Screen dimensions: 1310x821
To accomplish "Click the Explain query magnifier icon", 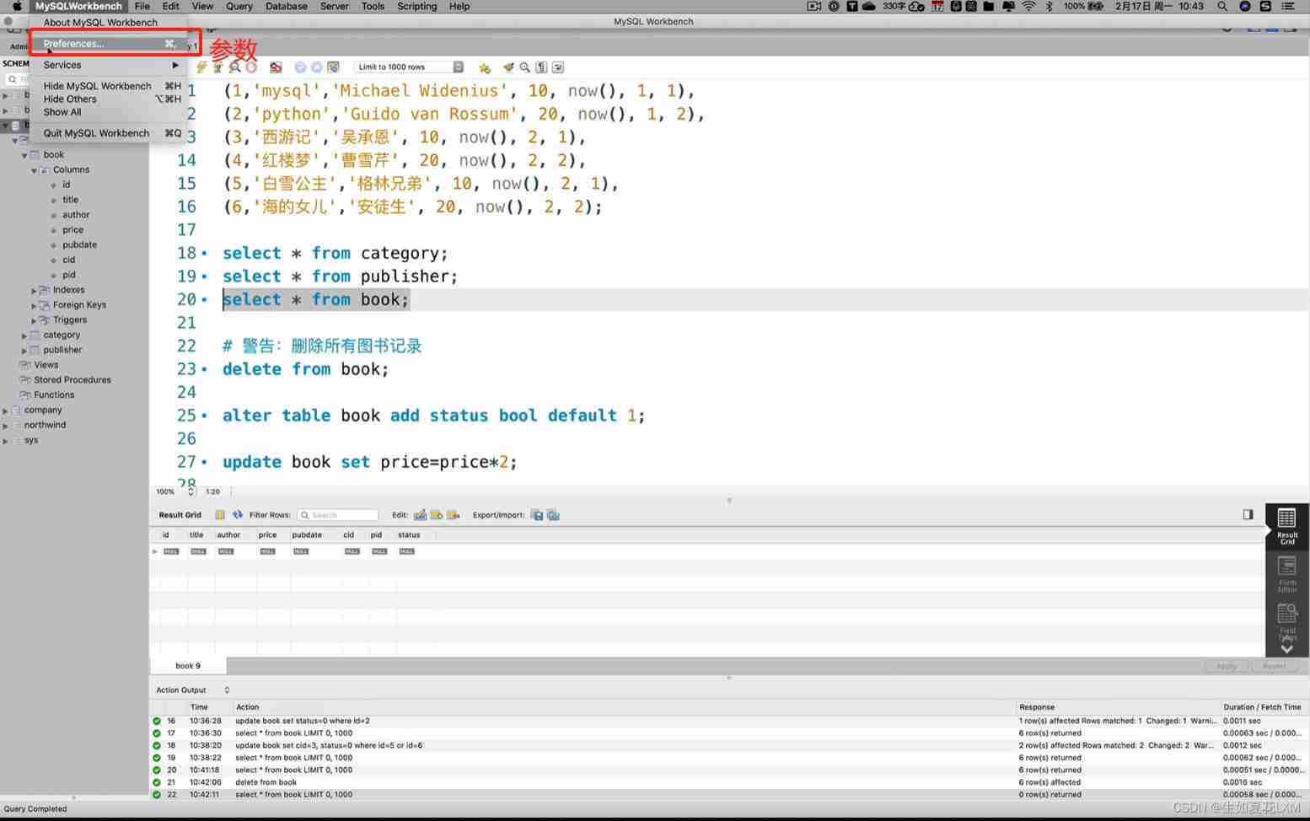I will [234, 67].
